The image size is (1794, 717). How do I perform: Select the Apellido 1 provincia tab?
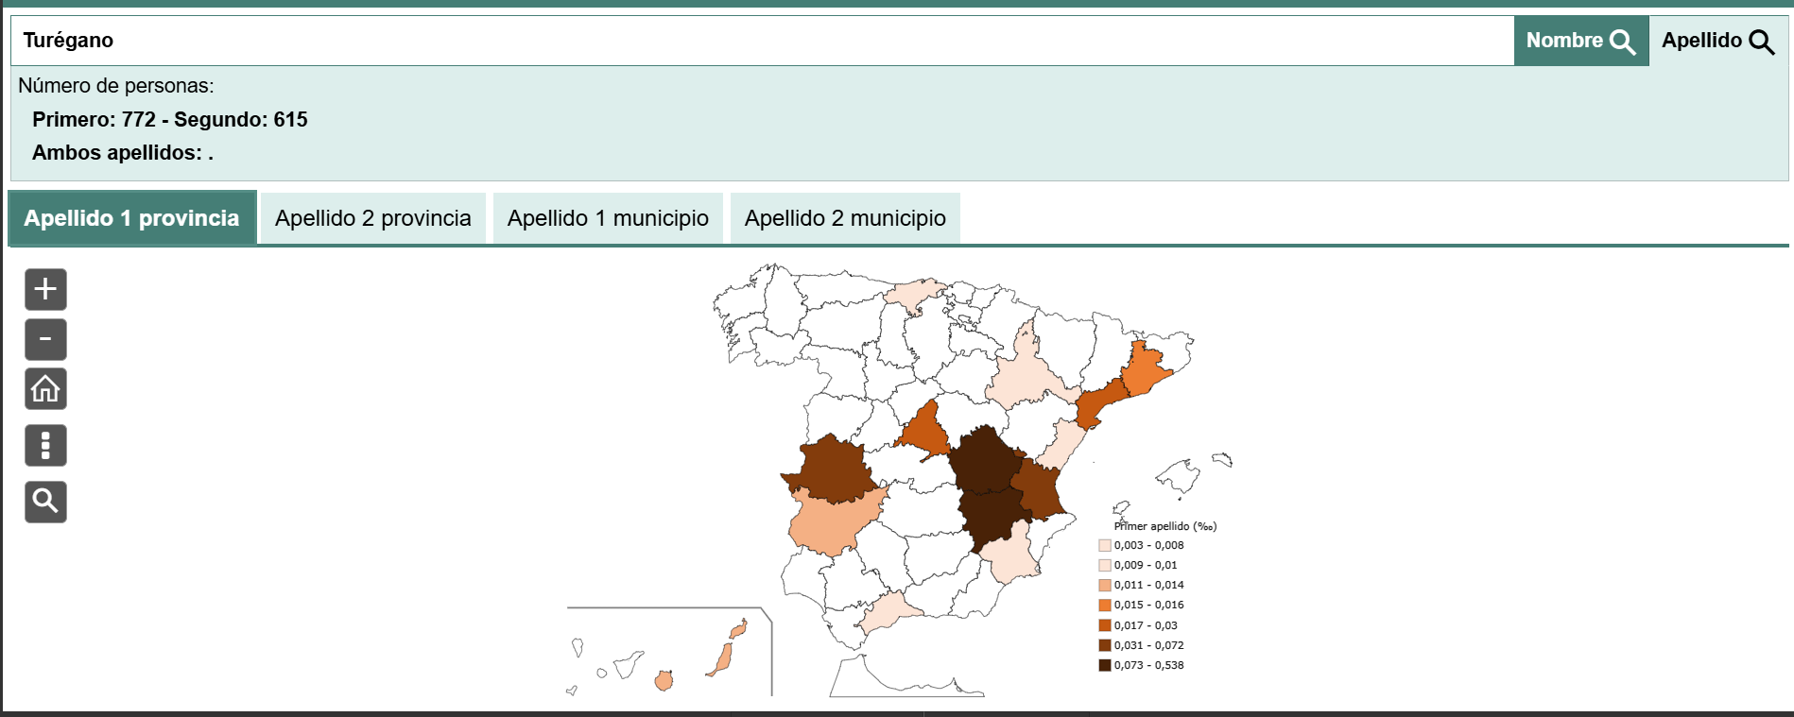131,218
